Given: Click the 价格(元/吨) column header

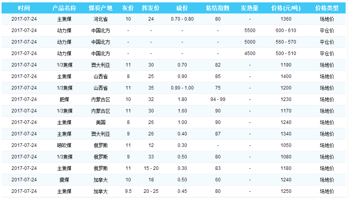Looking at the screenshot, I should click(286, 8).
